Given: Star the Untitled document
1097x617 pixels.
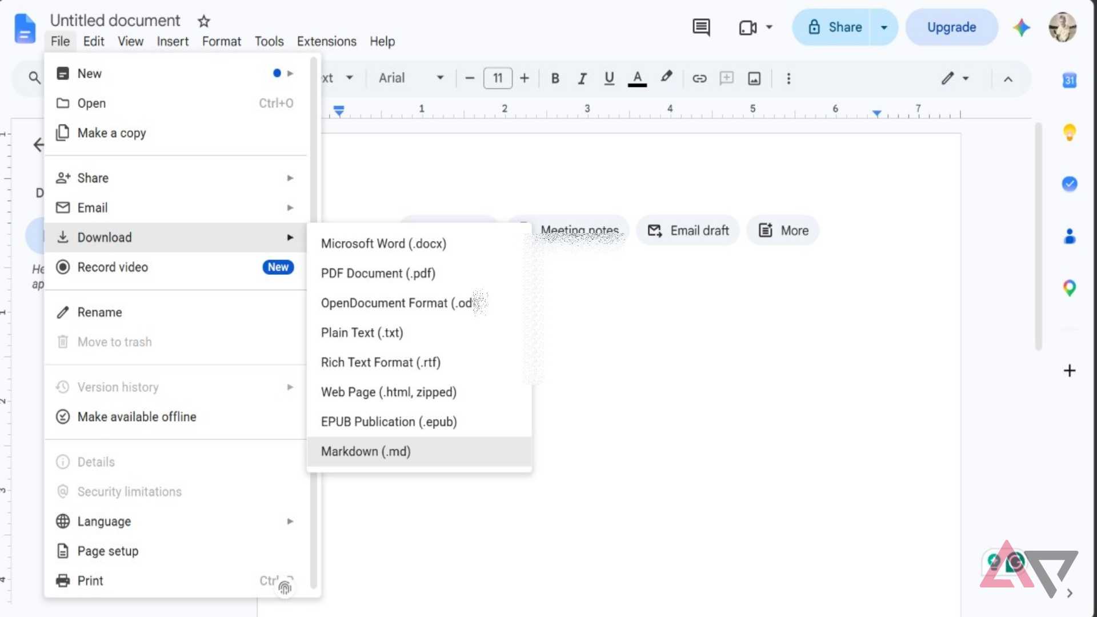Looking at the screenshot, I should click(x=204, y=21).
